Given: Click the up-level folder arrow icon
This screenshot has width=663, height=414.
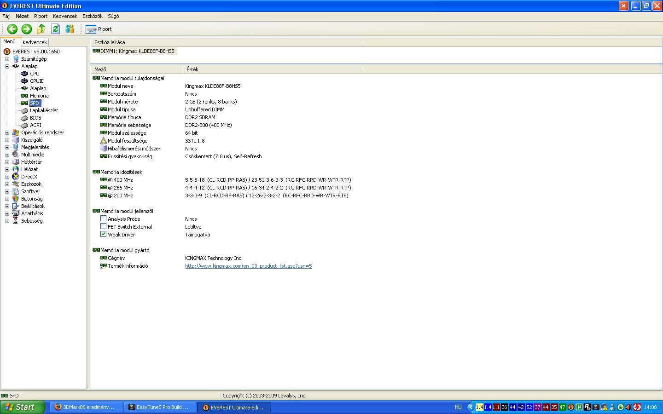Looking at the screenshot, I should point(41,29).
